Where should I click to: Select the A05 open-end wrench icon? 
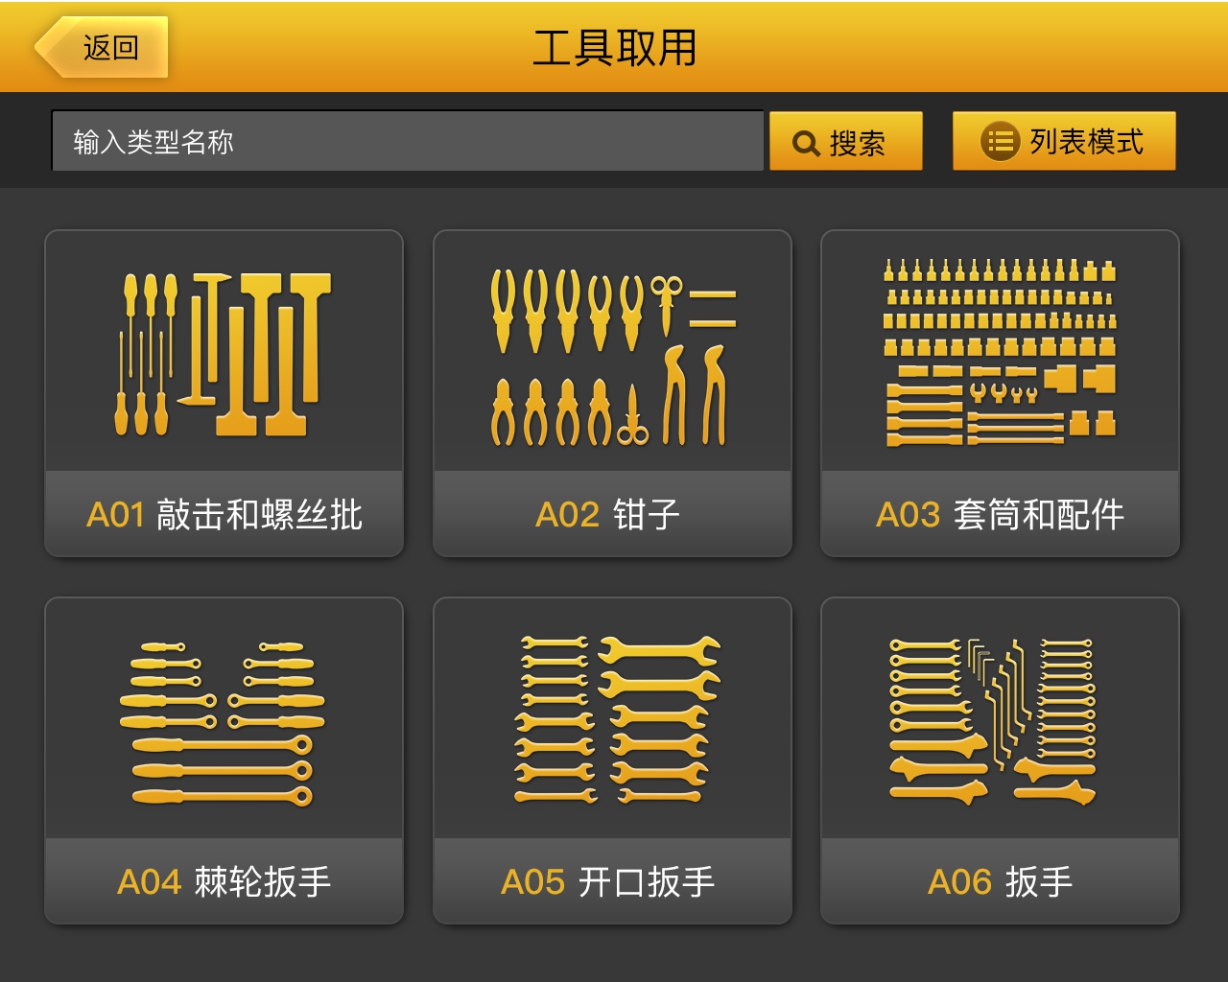click(617, 718)
